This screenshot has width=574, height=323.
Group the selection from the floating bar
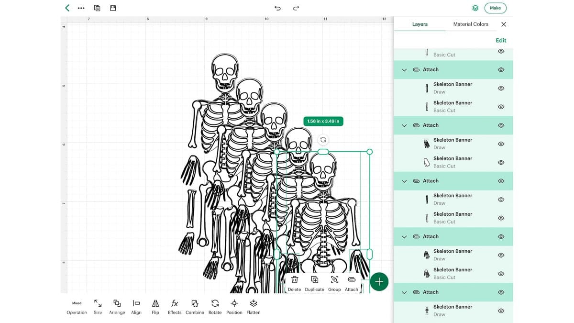tap(334, 283)
